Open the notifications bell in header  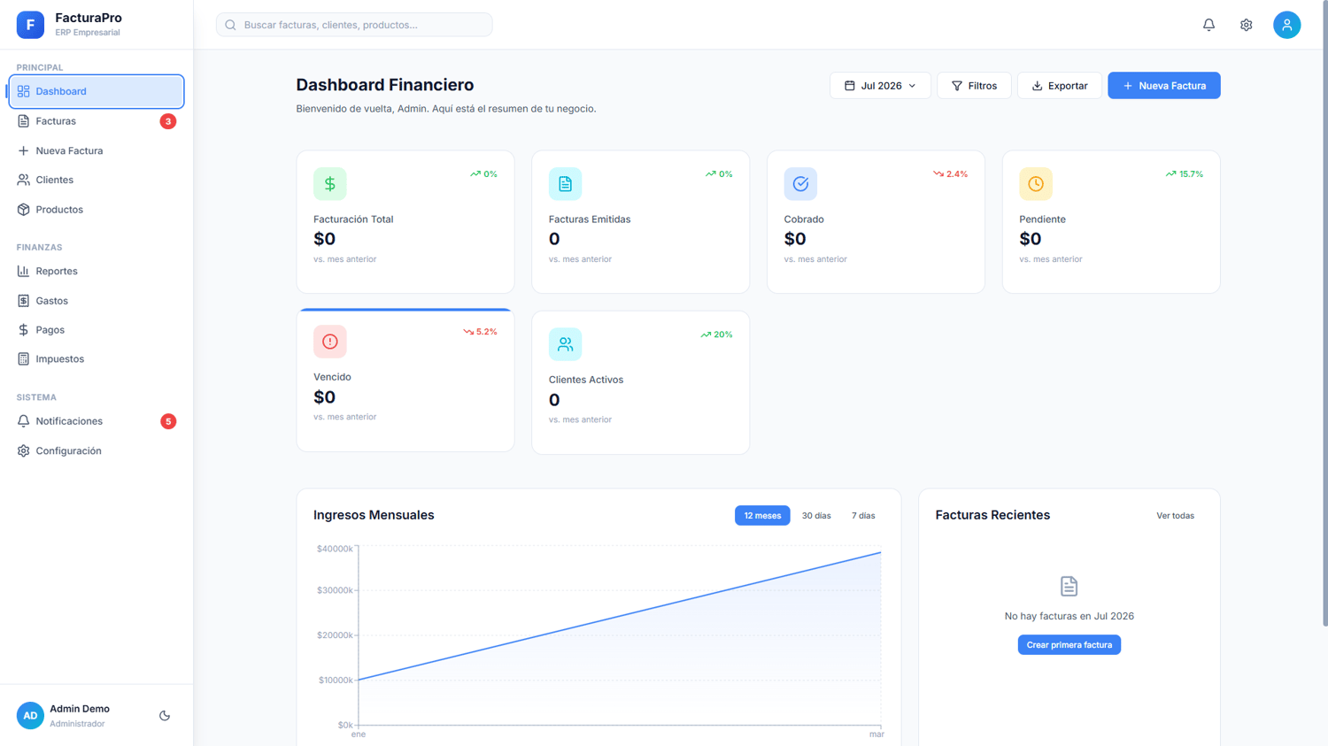(1208, 25)
